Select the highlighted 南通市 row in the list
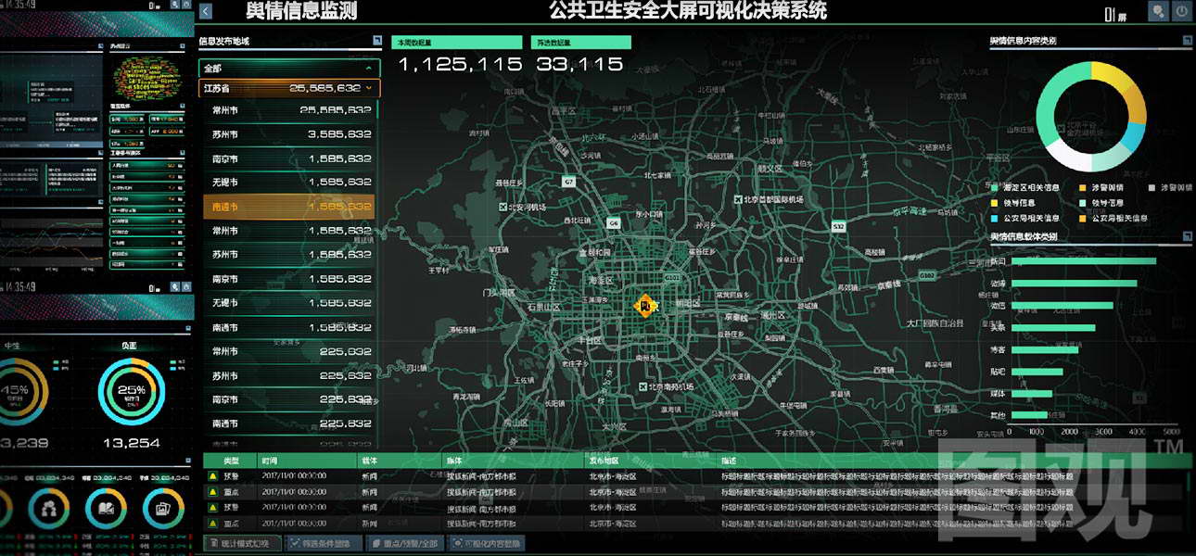Image resolution: width=1196 pixels, height=556 pixels. [287, 206]
